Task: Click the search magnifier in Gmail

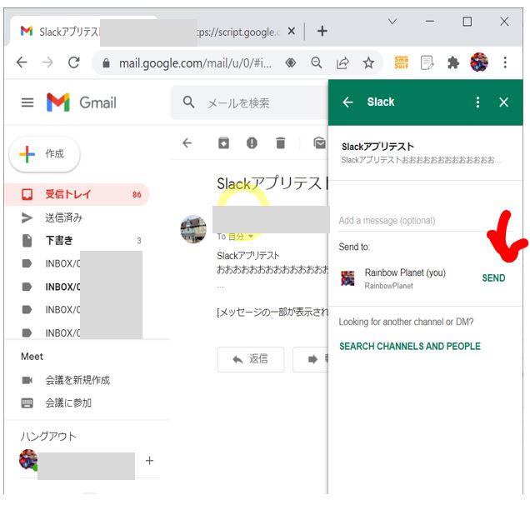Action: [x=188, y=102]
